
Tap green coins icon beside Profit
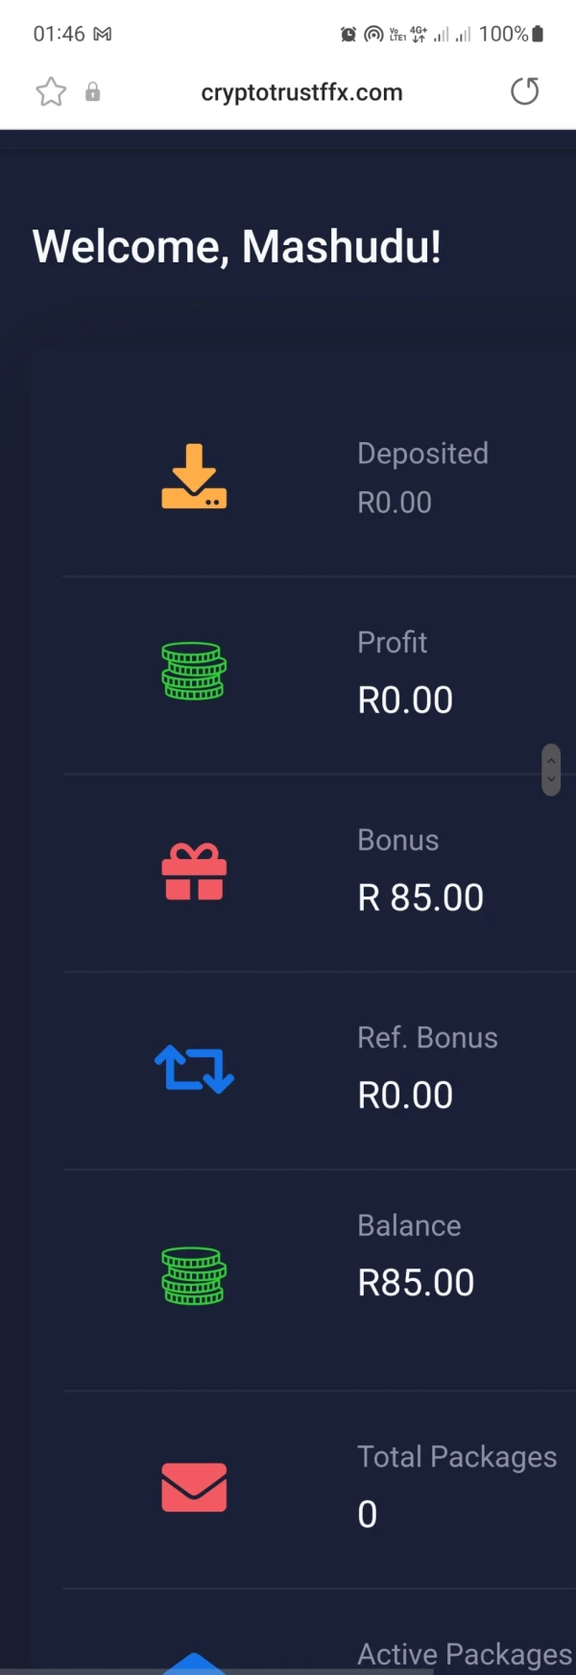pos(194,671)
